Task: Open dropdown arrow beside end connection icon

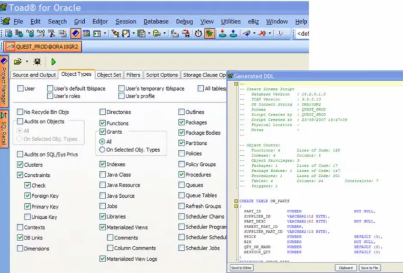Action: [270, 33]
